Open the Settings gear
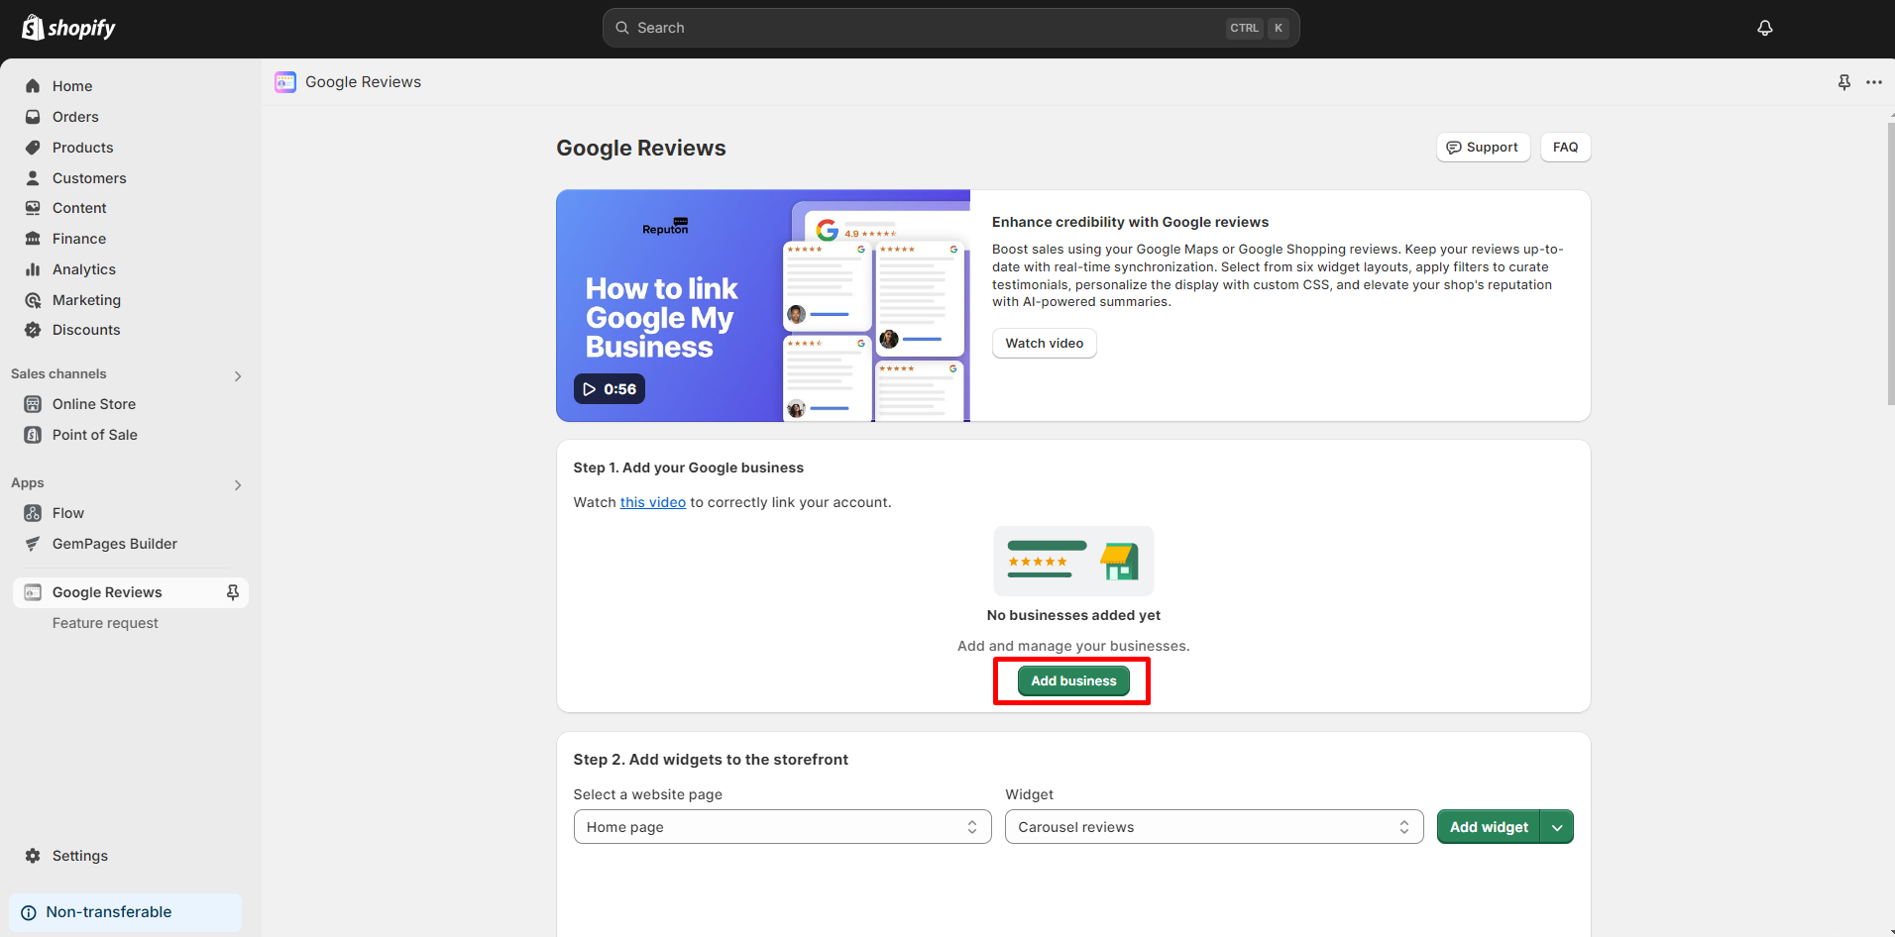The image size is (1895, 937). [79, 855]
